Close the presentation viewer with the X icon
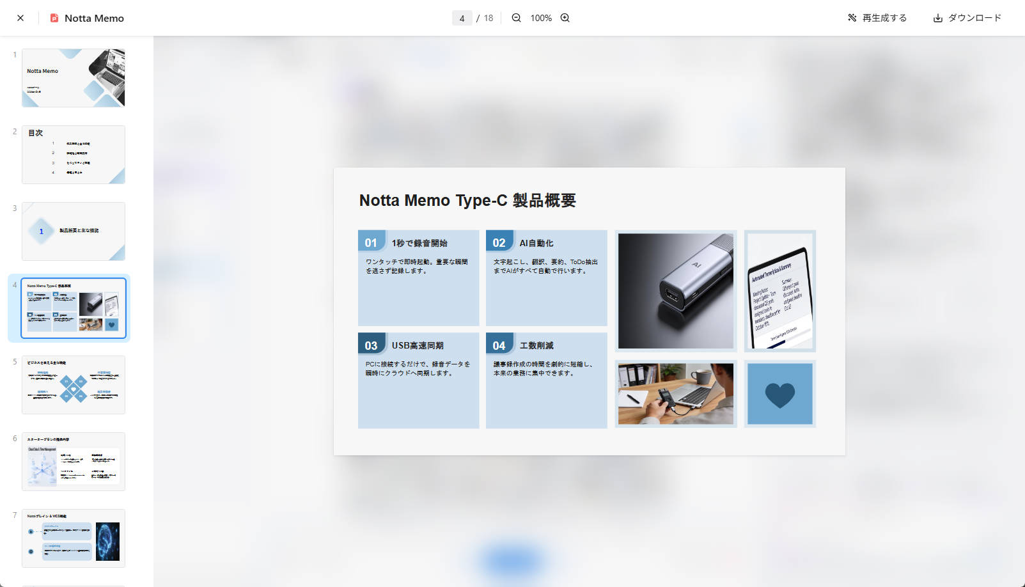 [x=20, y=18]
